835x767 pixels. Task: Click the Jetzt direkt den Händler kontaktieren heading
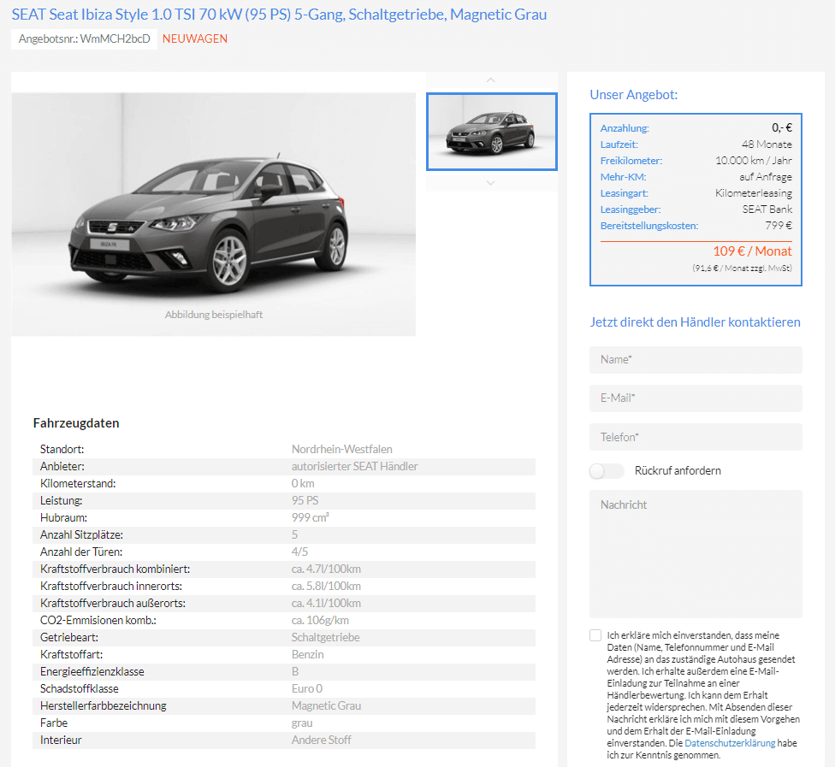point(695,322)
